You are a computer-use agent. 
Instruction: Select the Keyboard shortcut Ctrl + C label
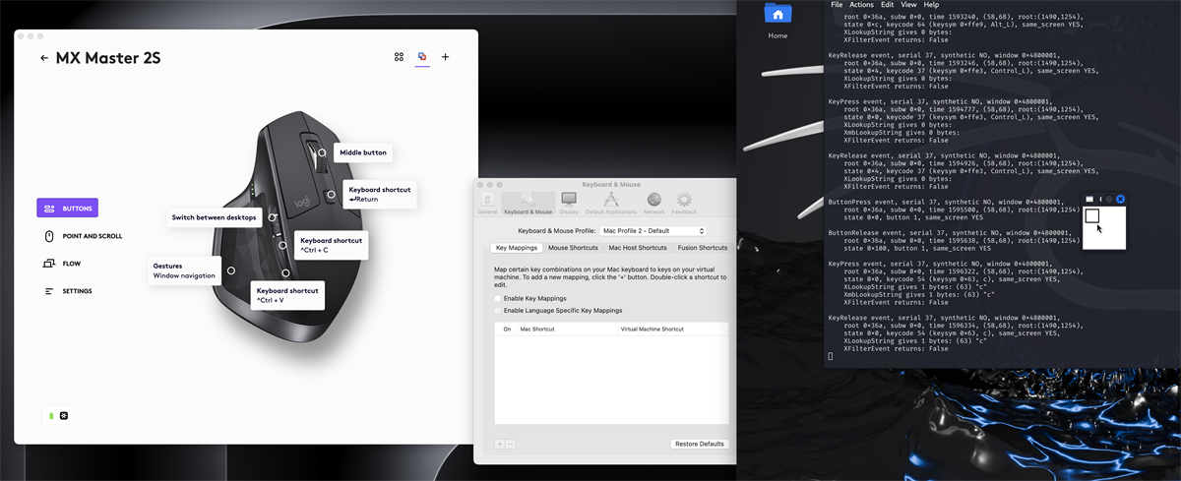click(x=332, y=245)
